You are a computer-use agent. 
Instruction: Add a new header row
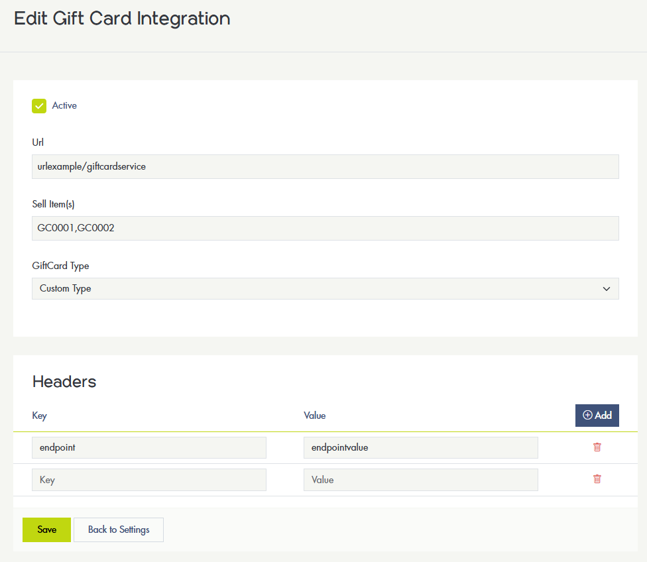[x=597, y=416]
